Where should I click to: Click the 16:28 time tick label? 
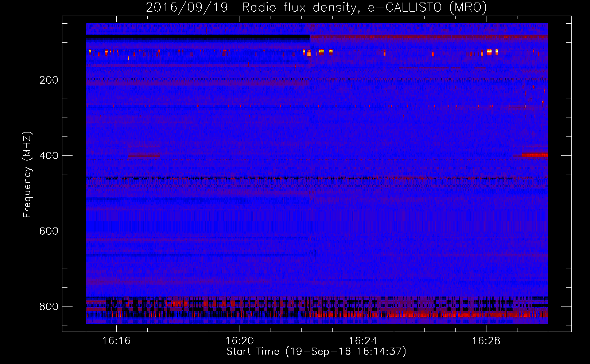click(x=486, y=341)
